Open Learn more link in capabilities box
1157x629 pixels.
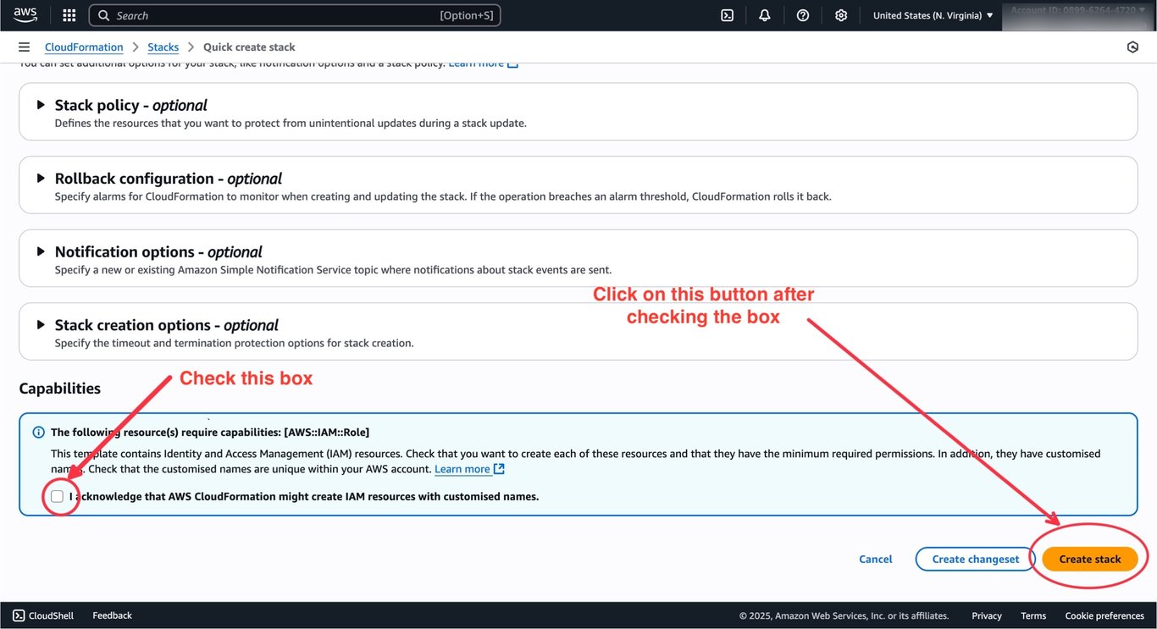pyautogui.click(x=469, y=469)
